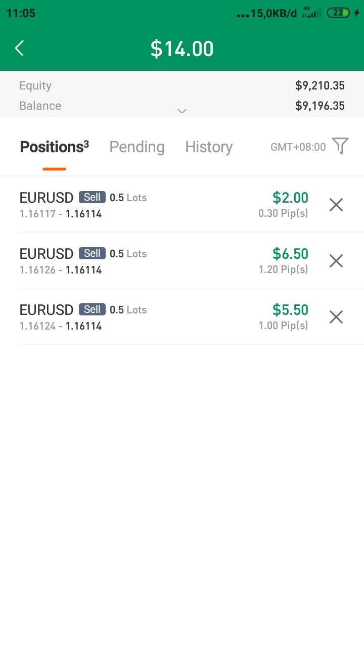The image size is (364, 647).
Task: Tap the Equity value $9,210.35
Action: [x=320, y=86]
